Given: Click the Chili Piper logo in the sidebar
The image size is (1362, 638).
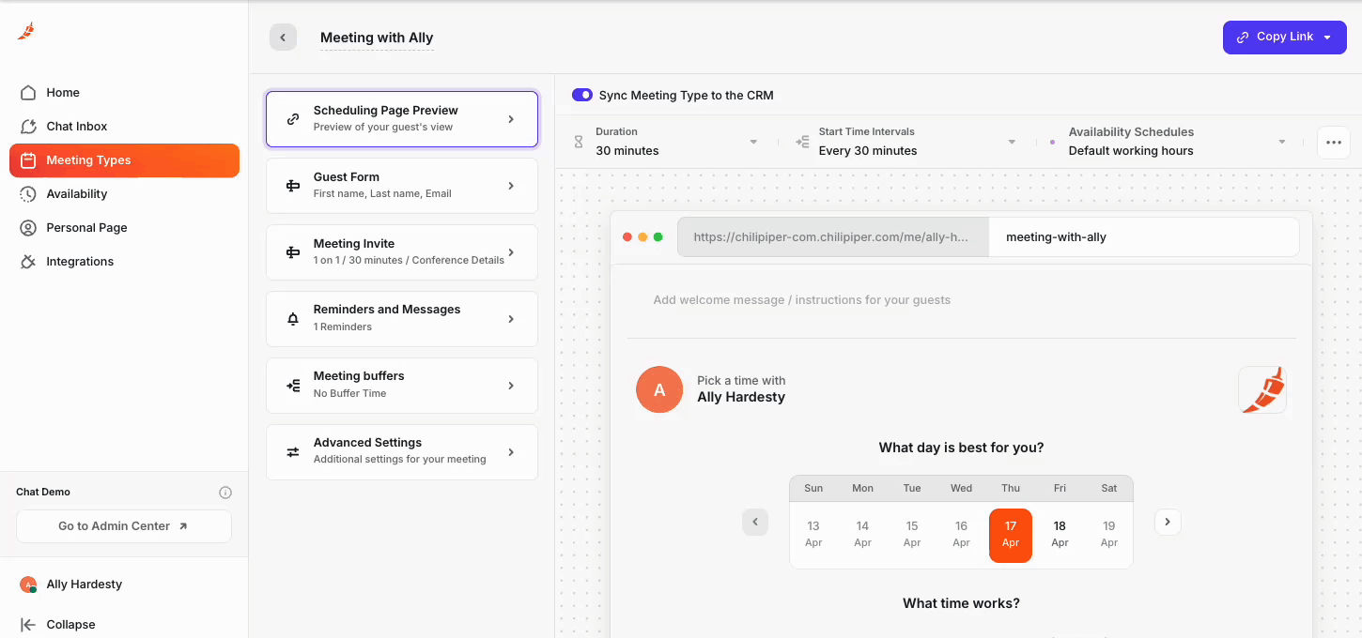Looking at the screenshot, I should (26, 31).
